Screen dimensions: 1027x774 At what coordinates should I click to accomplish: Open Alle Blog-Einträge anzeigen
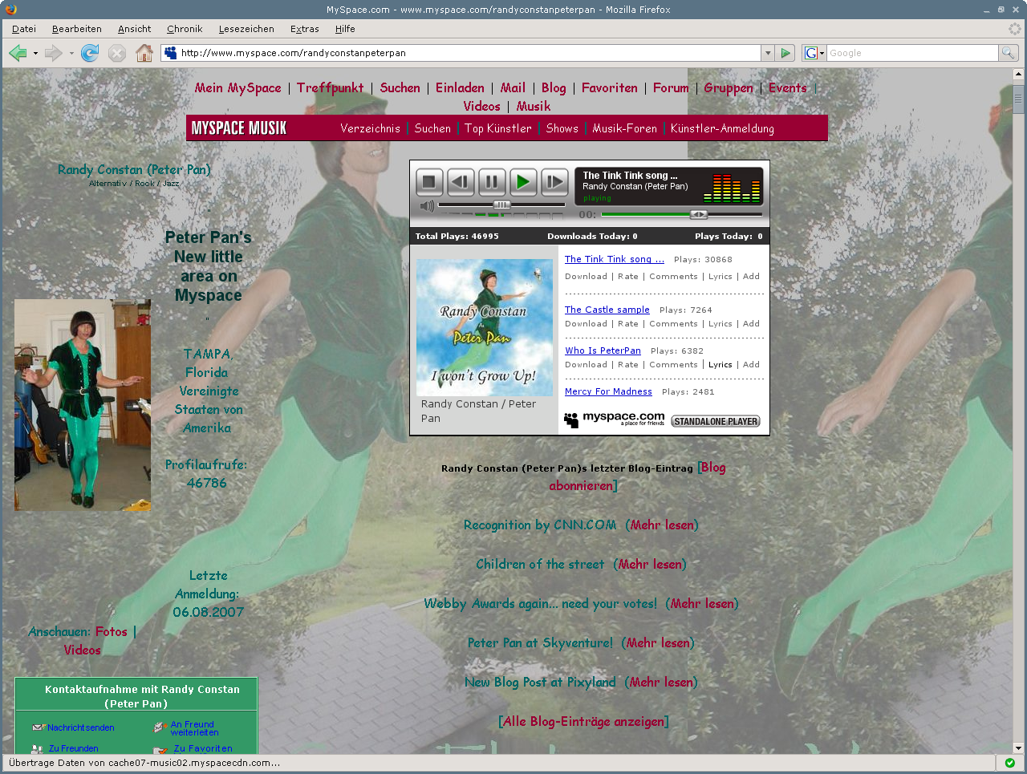click(583, 721)
